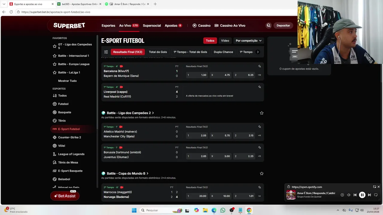Select the Total de Gols market tab
The image size is (383, 215).
click(158, 52)
